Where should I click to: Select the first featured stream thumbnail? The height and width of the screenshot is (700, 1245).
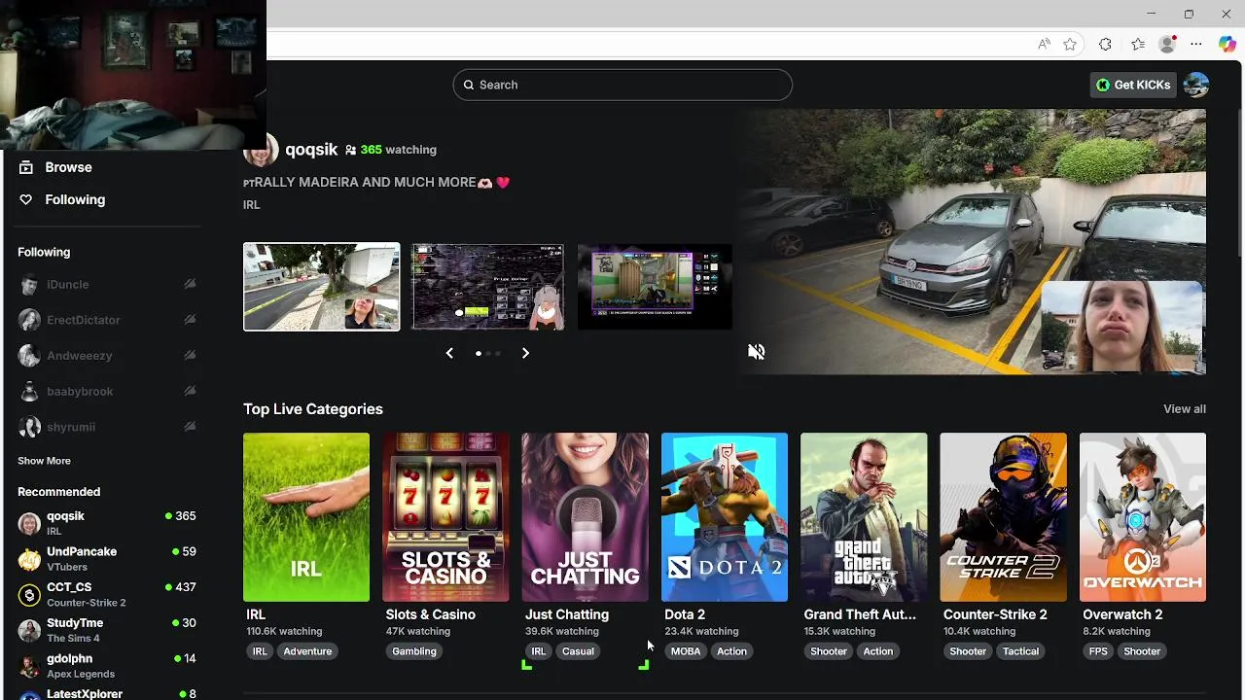[321, 287]
